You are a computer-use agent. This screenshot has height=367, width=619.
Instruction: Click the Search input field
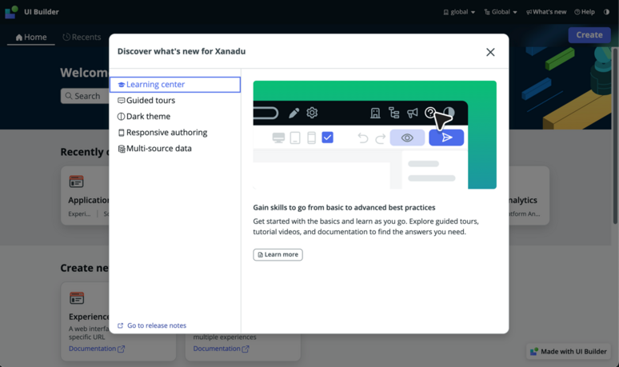[85, 96]
